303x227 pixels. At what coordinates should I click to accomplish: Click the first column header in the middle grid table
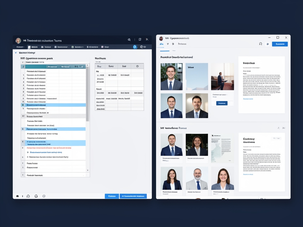click(100, 66)
